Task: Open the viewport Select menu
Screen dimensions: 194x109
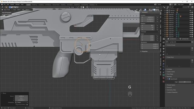Action: 19,10
